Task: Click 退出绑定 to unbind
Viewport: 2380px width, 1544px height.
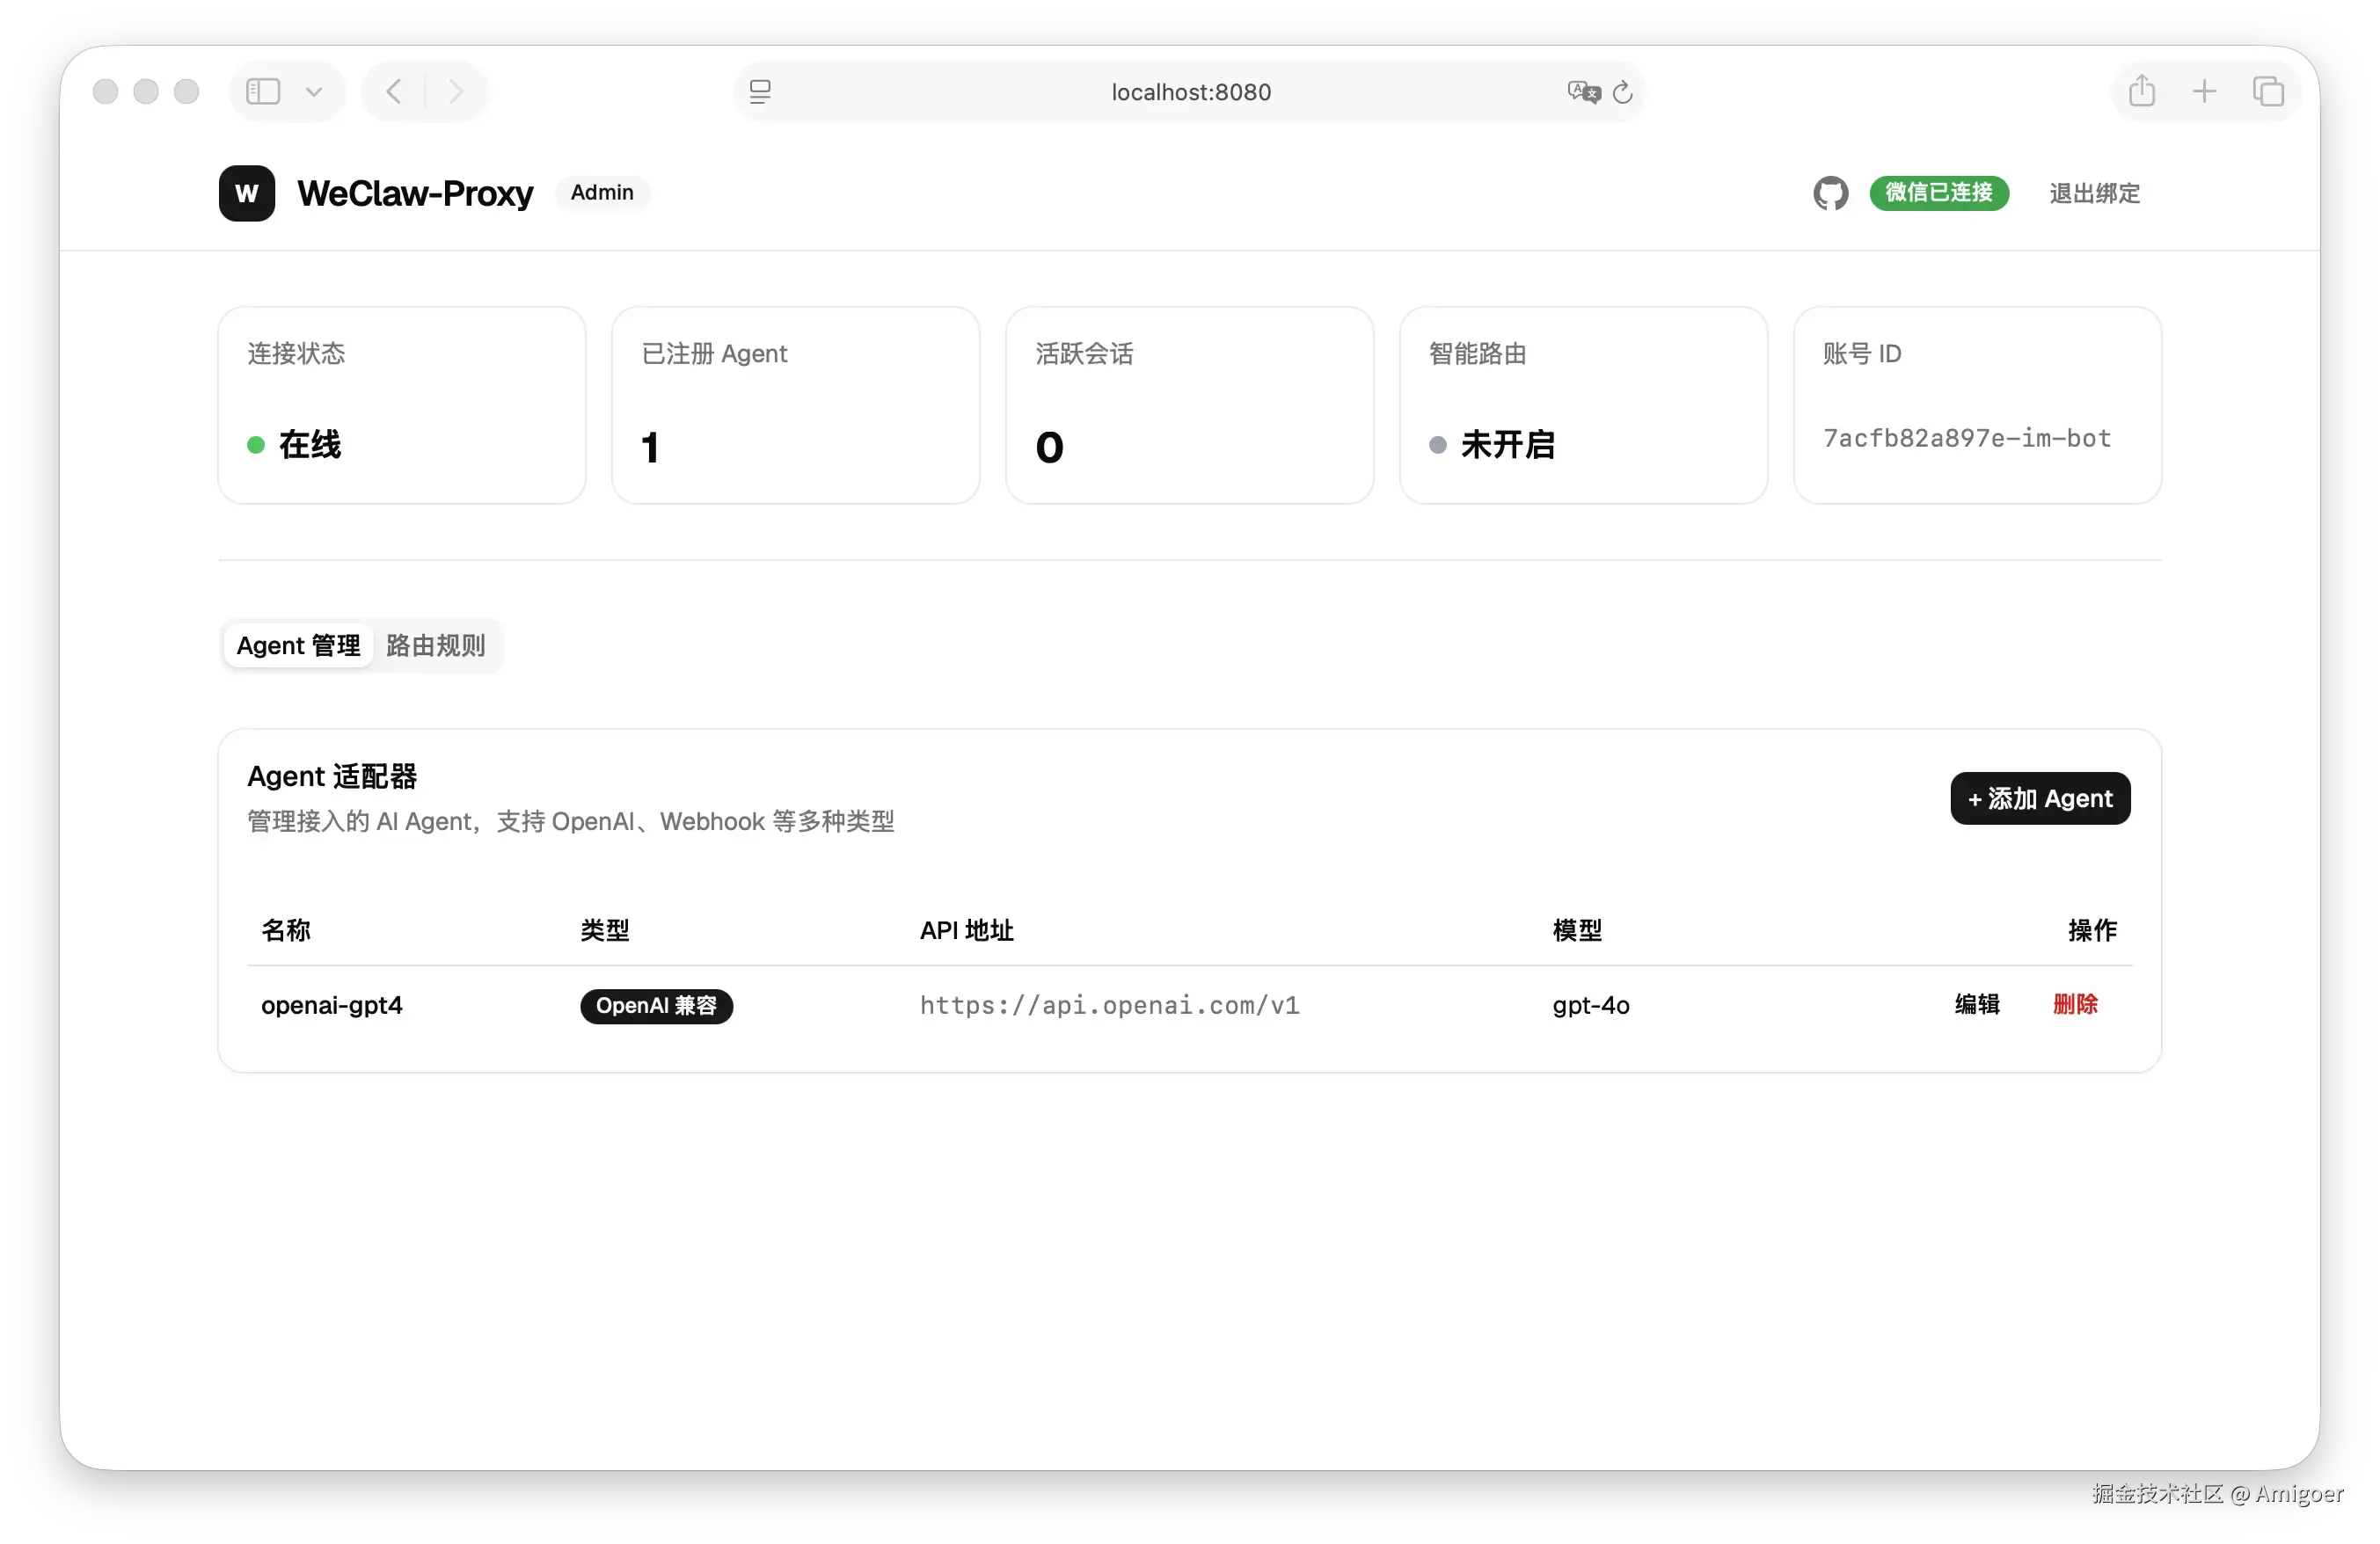Action: (x=2094, y=193)
